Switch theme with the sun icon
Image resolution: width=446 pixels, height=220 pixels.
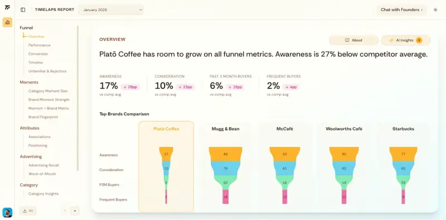(435, 9)
